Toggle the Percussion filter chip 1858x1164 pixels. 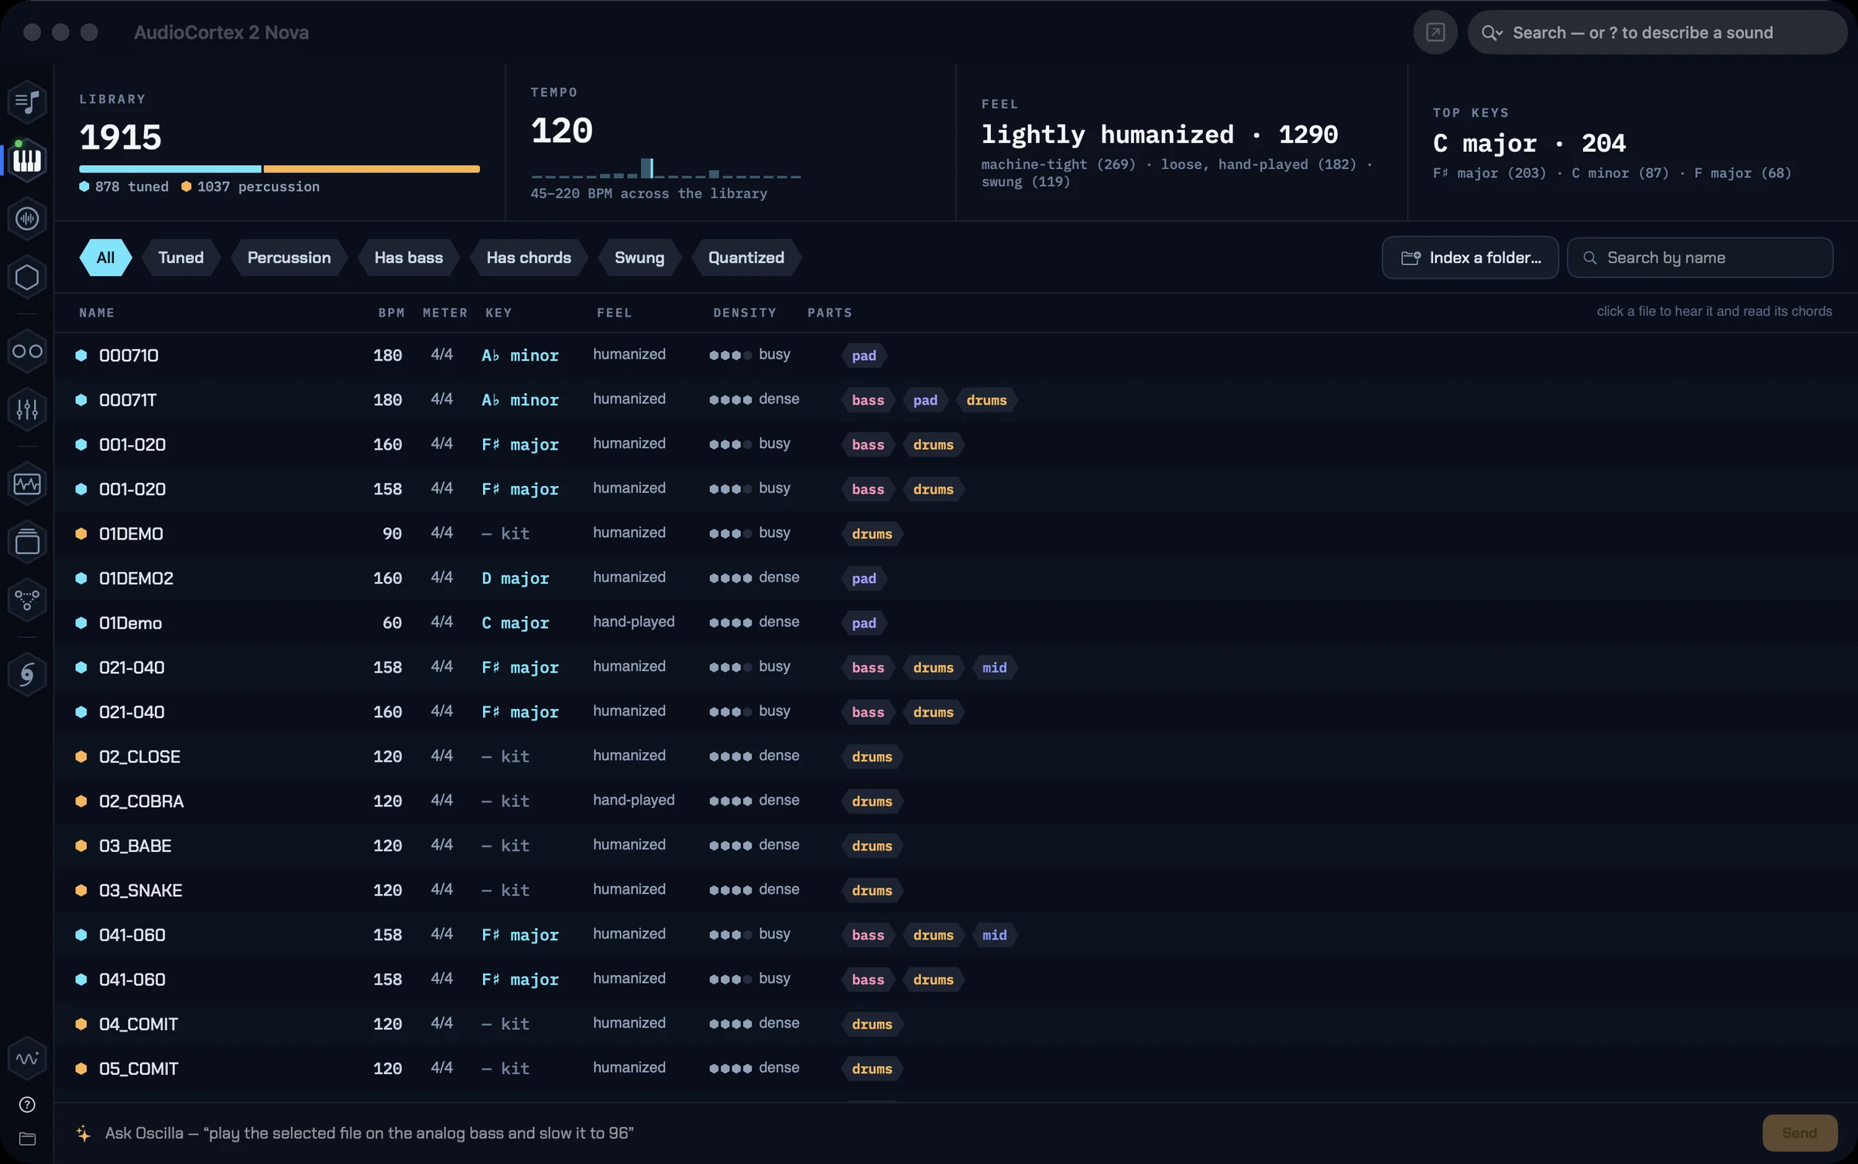tap(289, 258)
